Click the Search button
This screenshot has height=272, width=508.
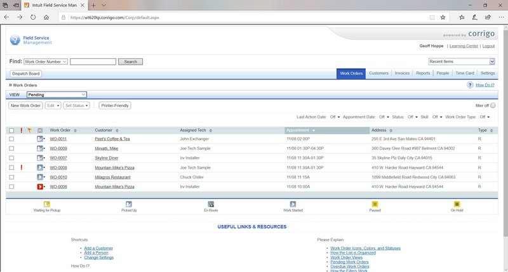[x=130, y=62]
